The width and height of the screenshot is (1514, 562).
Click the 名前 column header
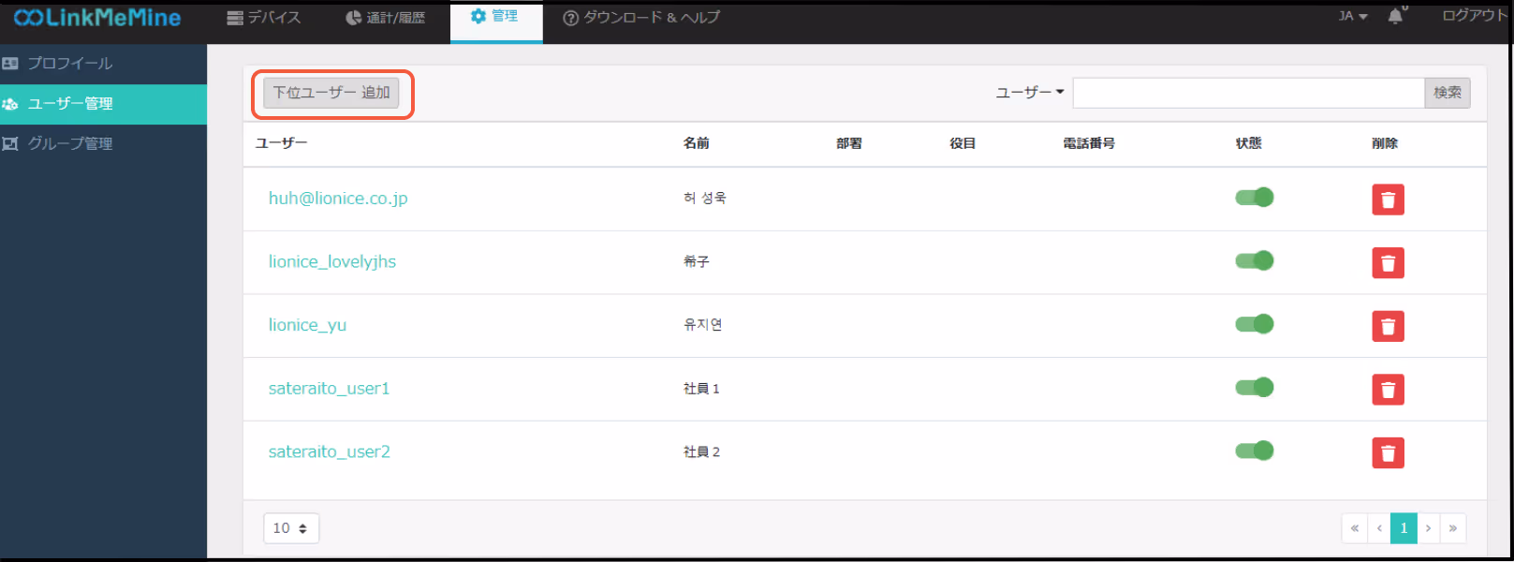pos(696,143)
